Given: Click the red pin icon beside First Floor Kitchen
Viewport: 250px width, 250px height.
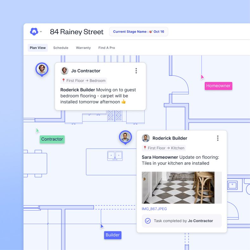Looking at the screenshot, I should tap(145, 147).
